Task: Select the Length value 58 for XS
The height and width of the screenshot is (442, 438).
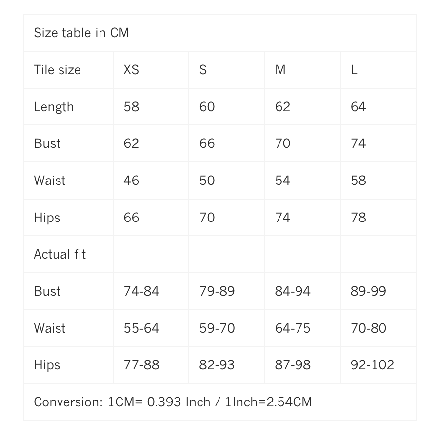Action: [x=131, y=107]
